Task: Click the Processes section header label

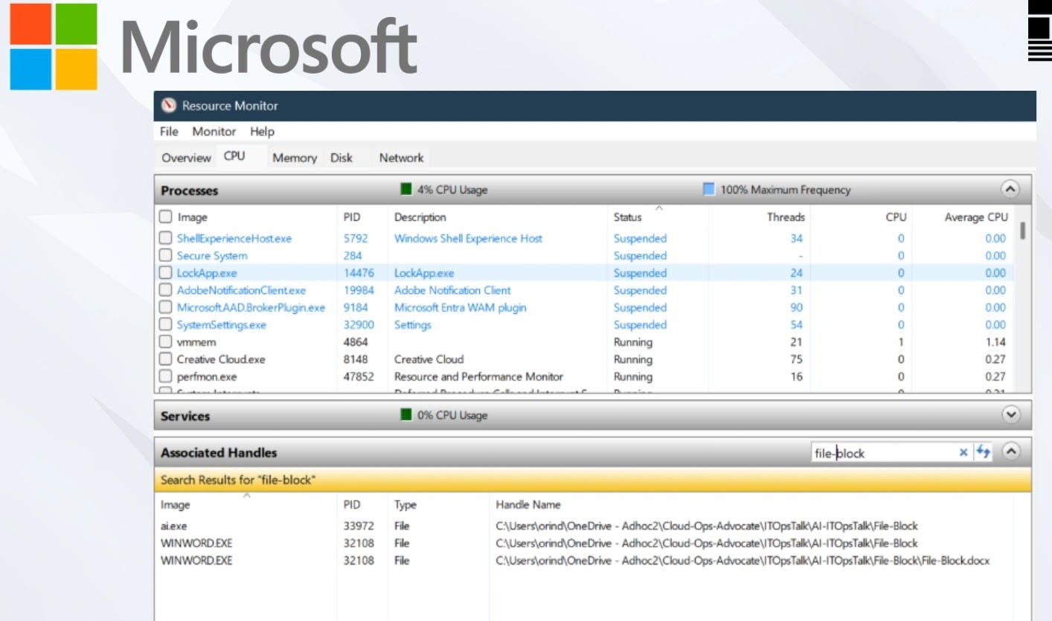Action: coord(190,190)
